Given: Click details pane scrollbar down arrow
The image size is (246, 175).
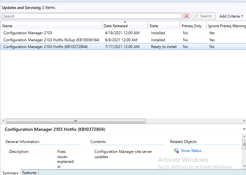Looking at the screenshot, I should click(x=244, y=166).
